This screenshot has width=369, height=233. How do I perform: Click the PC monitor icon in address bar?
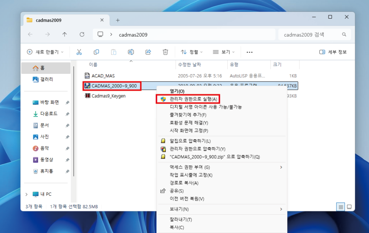(x=100, y=35)
